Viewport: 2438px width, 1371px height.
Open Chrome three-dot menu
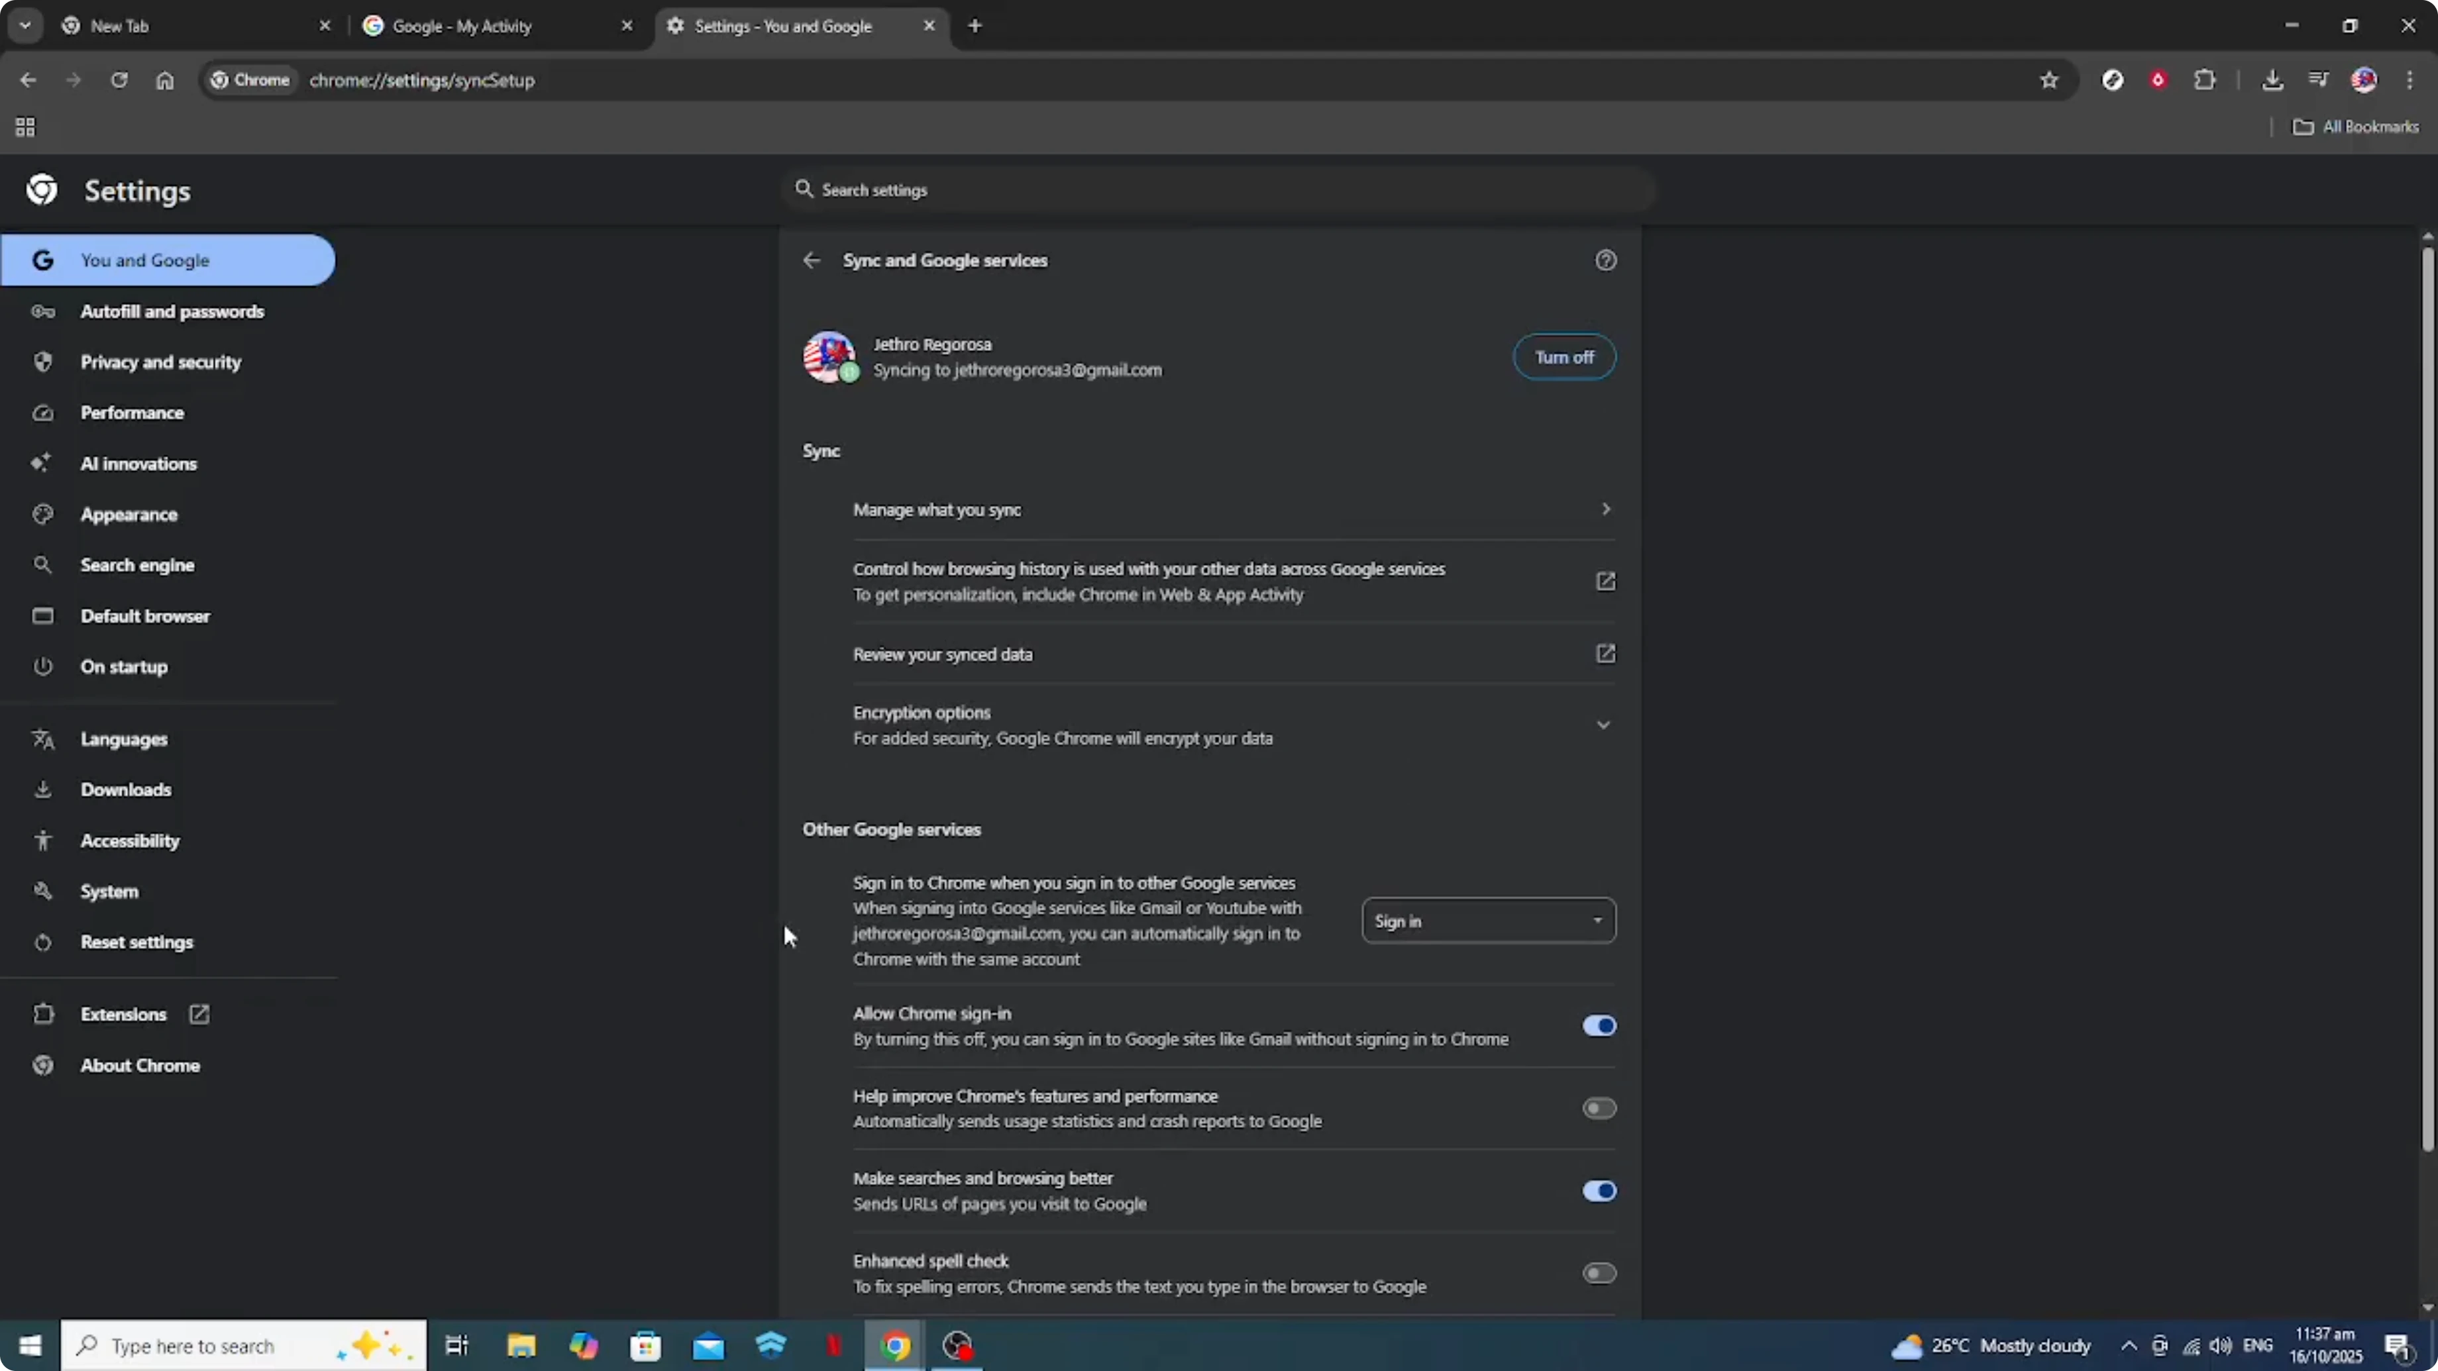click(x=2410, y=80)
